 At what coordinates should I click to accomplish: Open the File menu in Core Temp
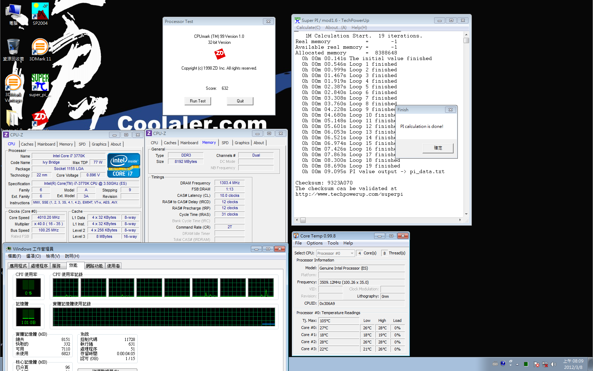[x=298, y=243]
